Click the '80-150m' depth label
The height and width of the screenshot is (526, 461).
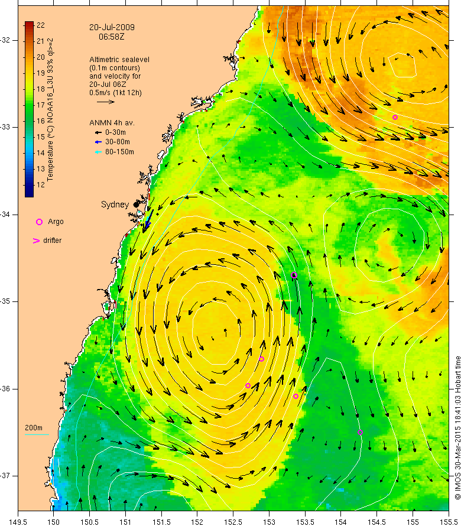119,152
